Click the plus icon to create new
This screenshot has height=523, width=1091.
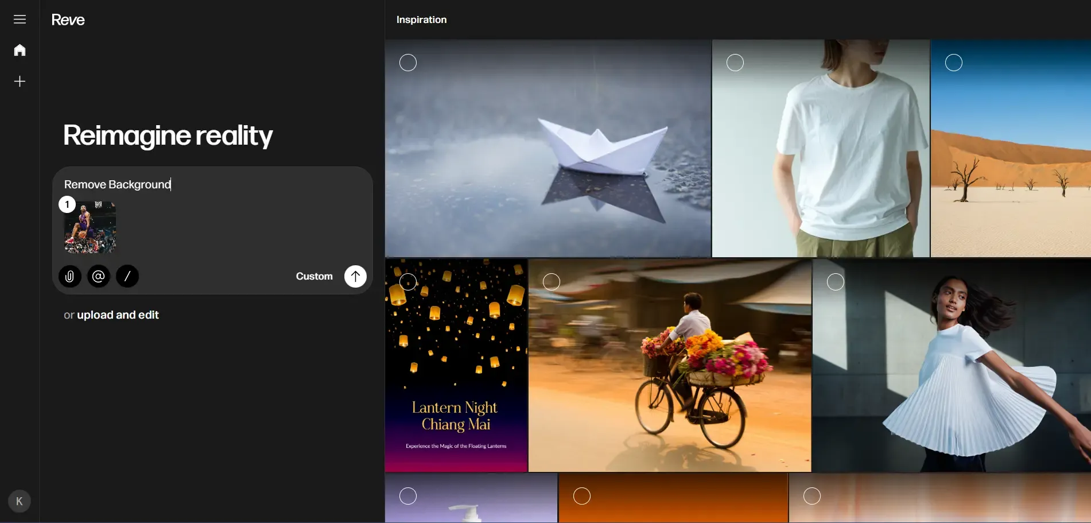tap(20, 82)
